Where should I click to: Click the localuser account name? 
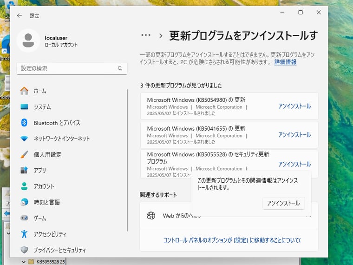click(56, 38)
